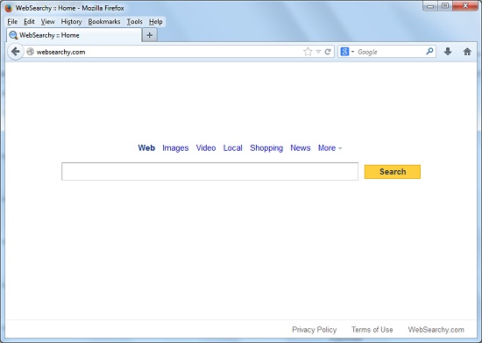Select the WebSearchy :: Home tab
The width and height of the screenshot is (482, 343).
click(74, 35)
